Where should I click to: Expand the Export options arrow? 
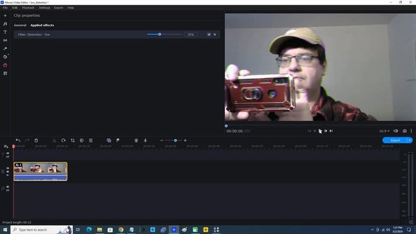pyautogui.click(x=409, y=140)
